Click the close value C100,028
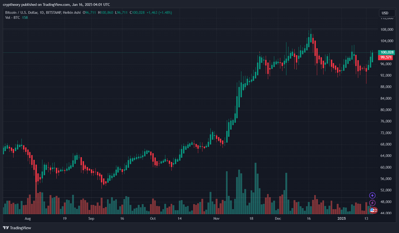Image resolution: width=399 pixels, height=233 pixels. tap(137, 12)
